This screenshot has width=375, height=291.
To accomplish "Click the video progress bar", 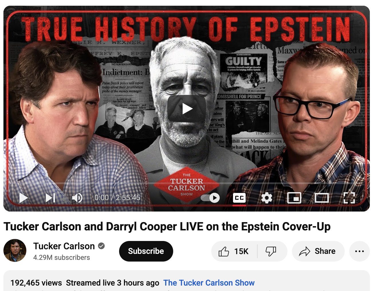I will tap(187, 183).
